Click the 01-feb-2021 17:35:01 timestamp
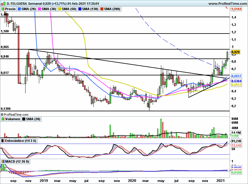 (x=83, y=4)
